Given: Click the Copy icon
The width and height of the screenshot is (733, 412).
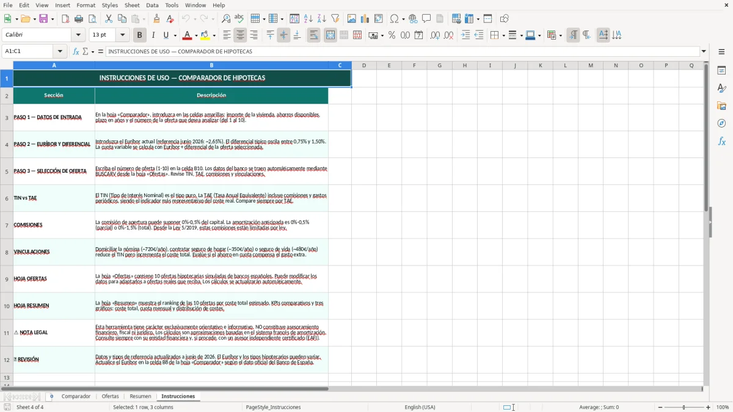Looking at the screenshot, I should [122, 19].
